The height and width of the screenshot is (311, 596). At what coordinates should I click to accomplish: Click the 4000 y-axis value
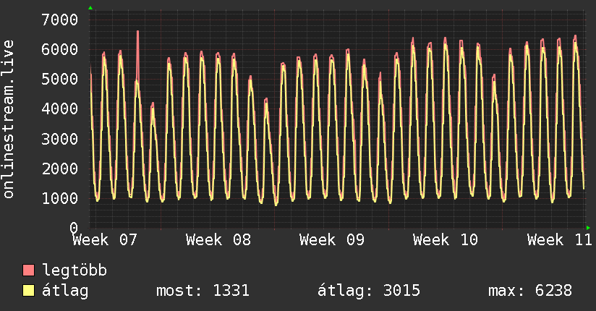[x=60, y=108]
